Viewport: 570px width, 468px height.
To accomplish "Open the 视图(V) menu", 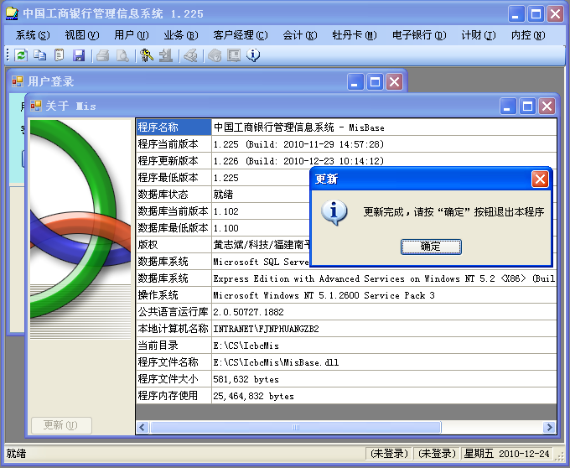I will tap(82, 35).
